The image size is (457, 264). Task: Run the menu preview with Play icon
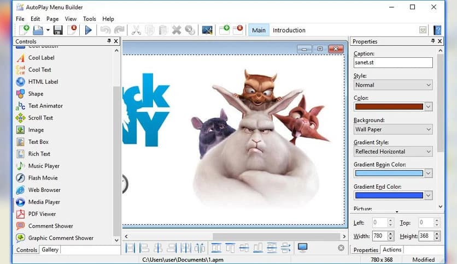pyautogui.click(x=89, y=30)
